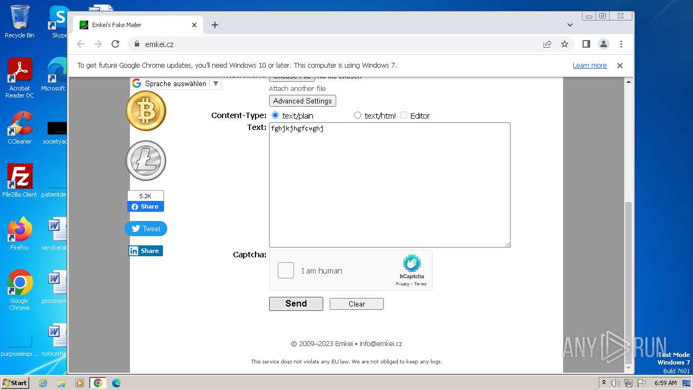Click the LinkedIn Share button
The image size is (693, 390).
click(146, 251)
